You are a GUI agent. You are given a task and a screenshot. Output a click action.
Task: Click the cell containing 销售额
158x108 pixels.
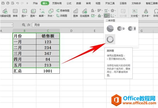(x=48, y=36)
